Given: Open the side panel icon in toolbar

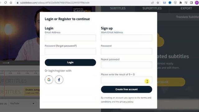Looking at the screenshot, I should click(191, 3).
